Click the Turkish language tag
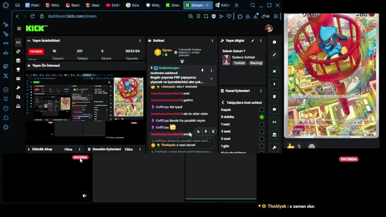The height and width of the screenshot is (217, 386). coord(239,63)
